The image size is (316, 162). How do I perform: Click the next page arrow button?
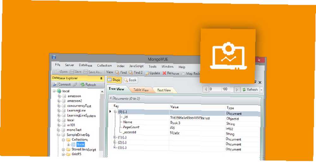pos(238,90)
